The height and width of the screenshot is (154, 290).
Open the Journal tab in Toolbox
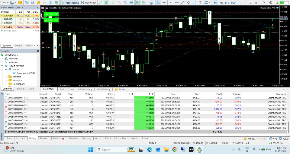[145, 138]
